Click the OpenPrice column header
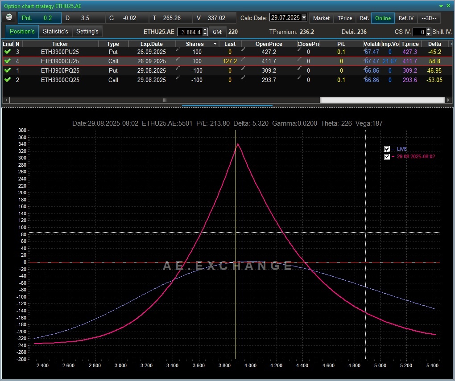The image size is (455, 381). click(x=269, y=44)
